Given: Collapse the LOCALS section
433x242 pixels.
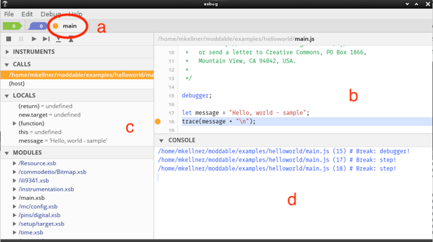Looking at the screenshot, I should tap(7, 96).
